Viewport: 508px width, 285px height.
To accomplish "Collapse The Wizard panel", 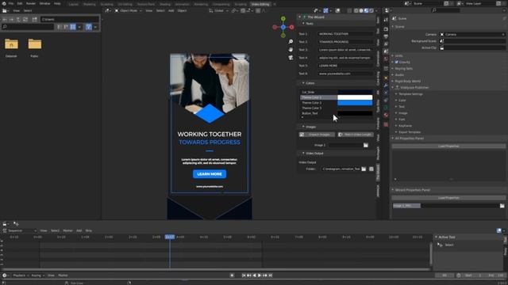I will [x=300, y=17].
